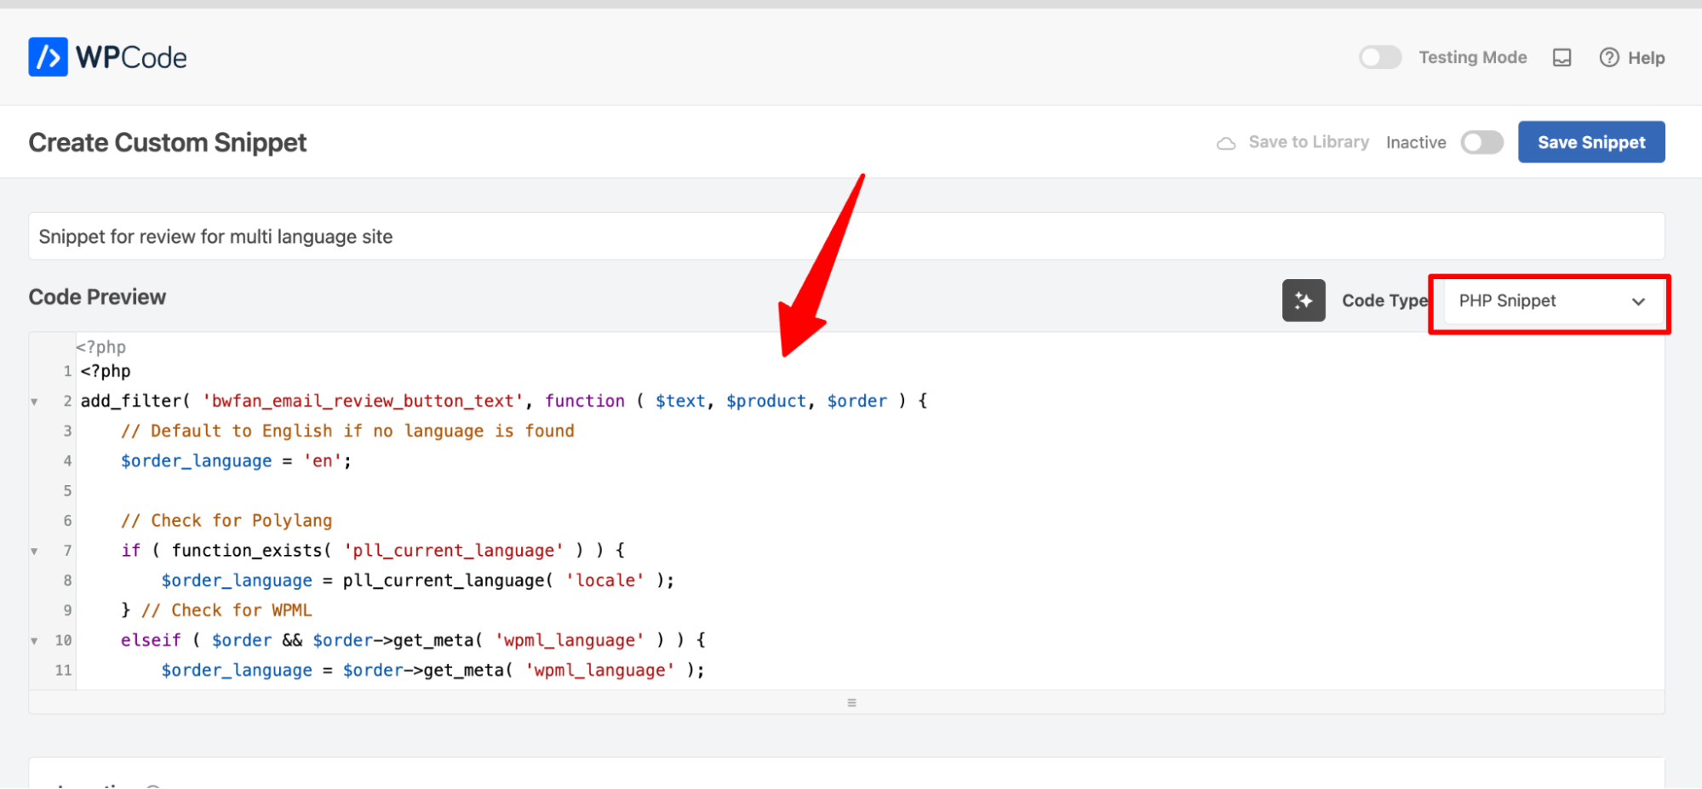Click the Help question mark icon
Screen dimensions: 1702x789
[x=1608, y=58]
